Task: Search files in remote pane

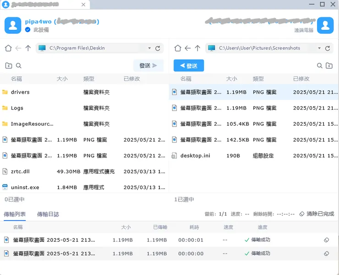Action: tap(320, 65)
